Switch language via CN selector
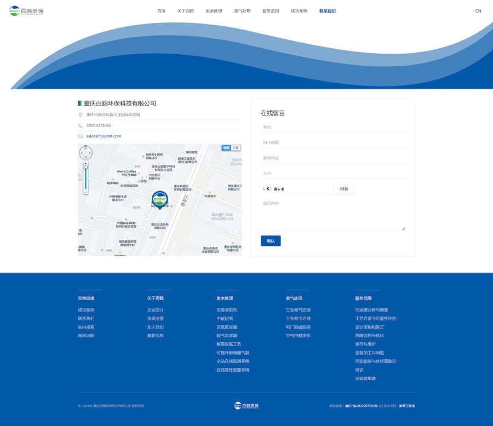 (478, 11)
